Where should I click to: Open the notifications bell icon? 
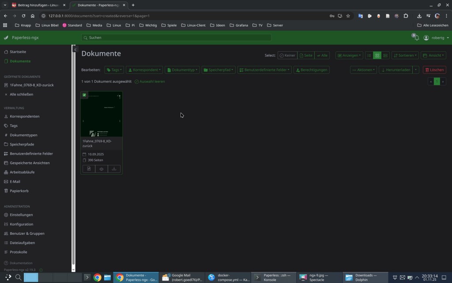(416, 38)
